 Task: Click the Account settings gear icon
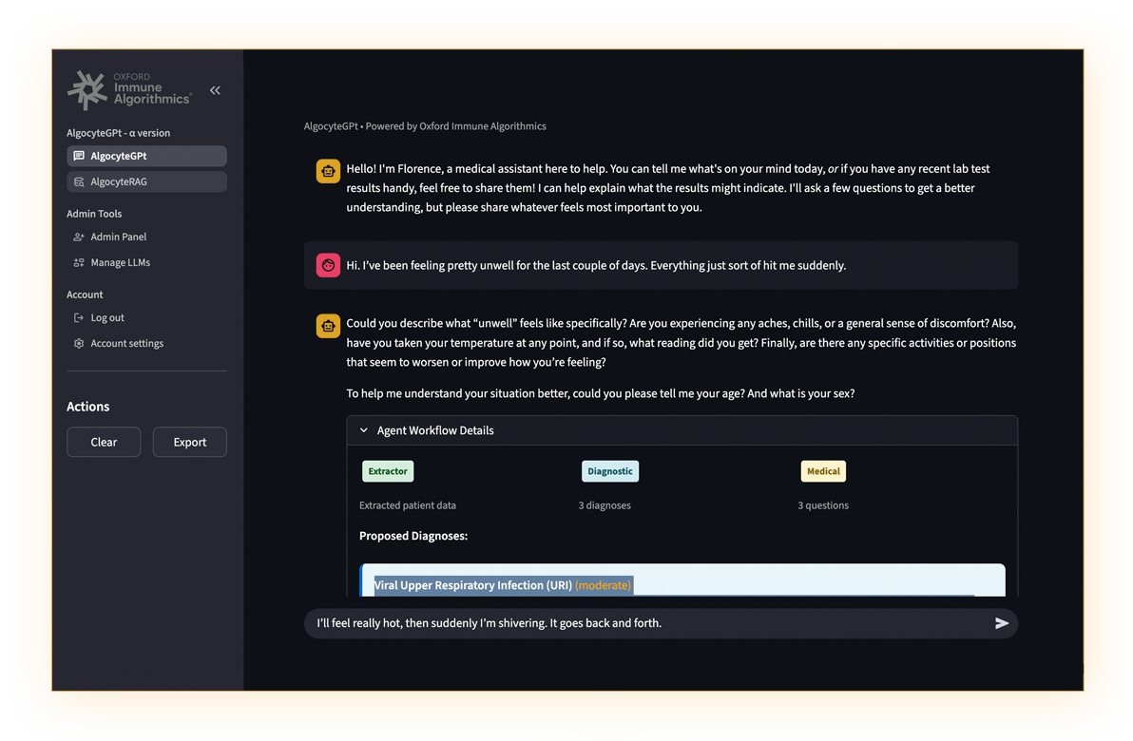(x=79, y=344)
